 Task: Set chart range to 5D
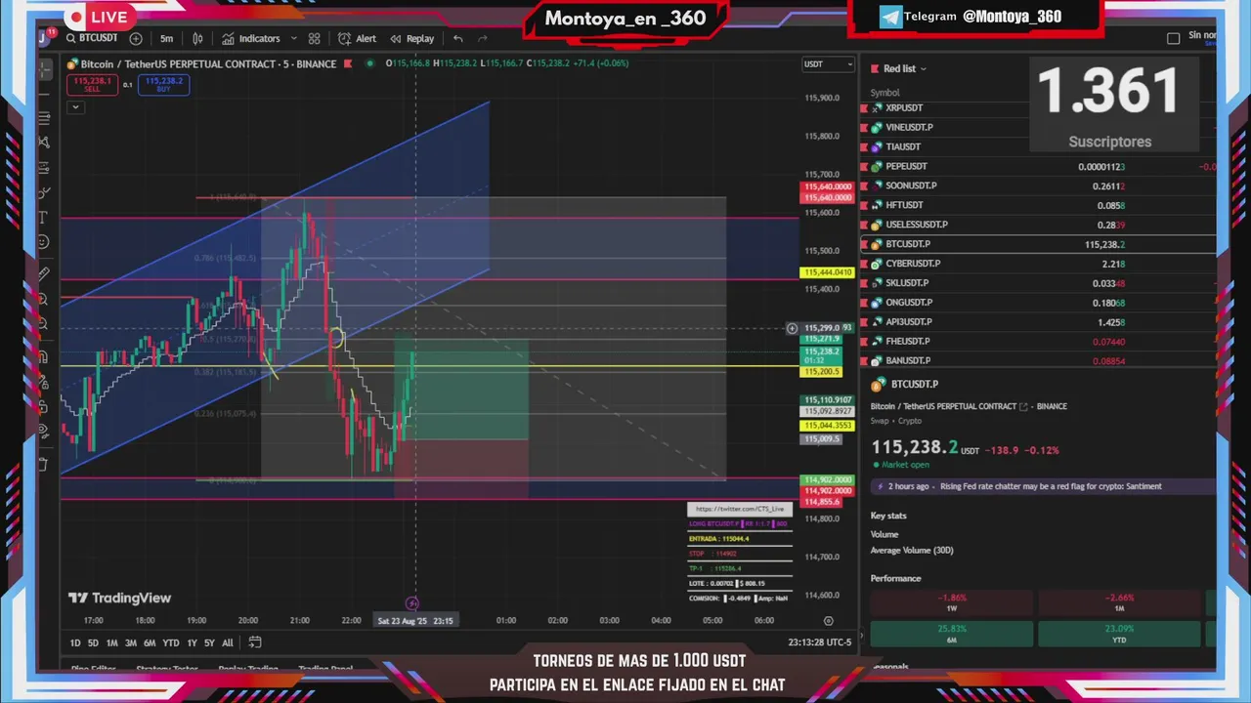[x=93, y=642]
